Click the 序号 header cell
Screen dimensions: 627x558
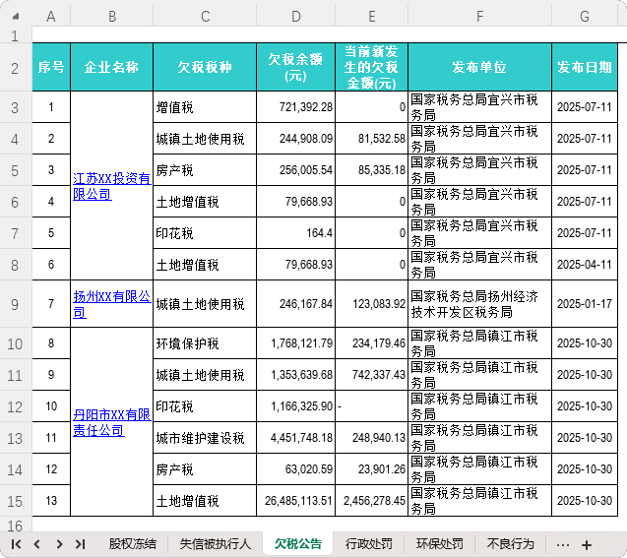click(51, 67)
